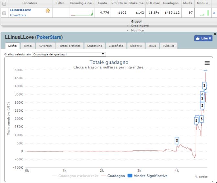
Task: Click Modifica under Gruppi
Action: [137, 30]
